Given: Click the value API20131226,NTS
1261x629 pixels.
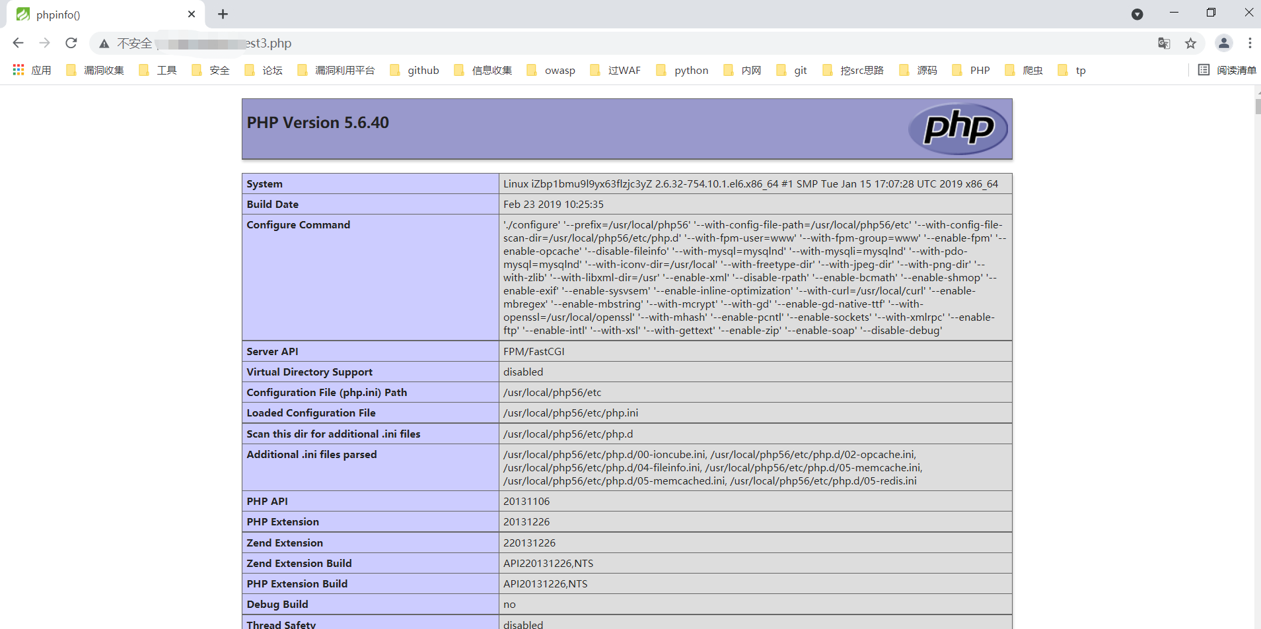Looking at the screenshot, I should click(x=546, y=584).
